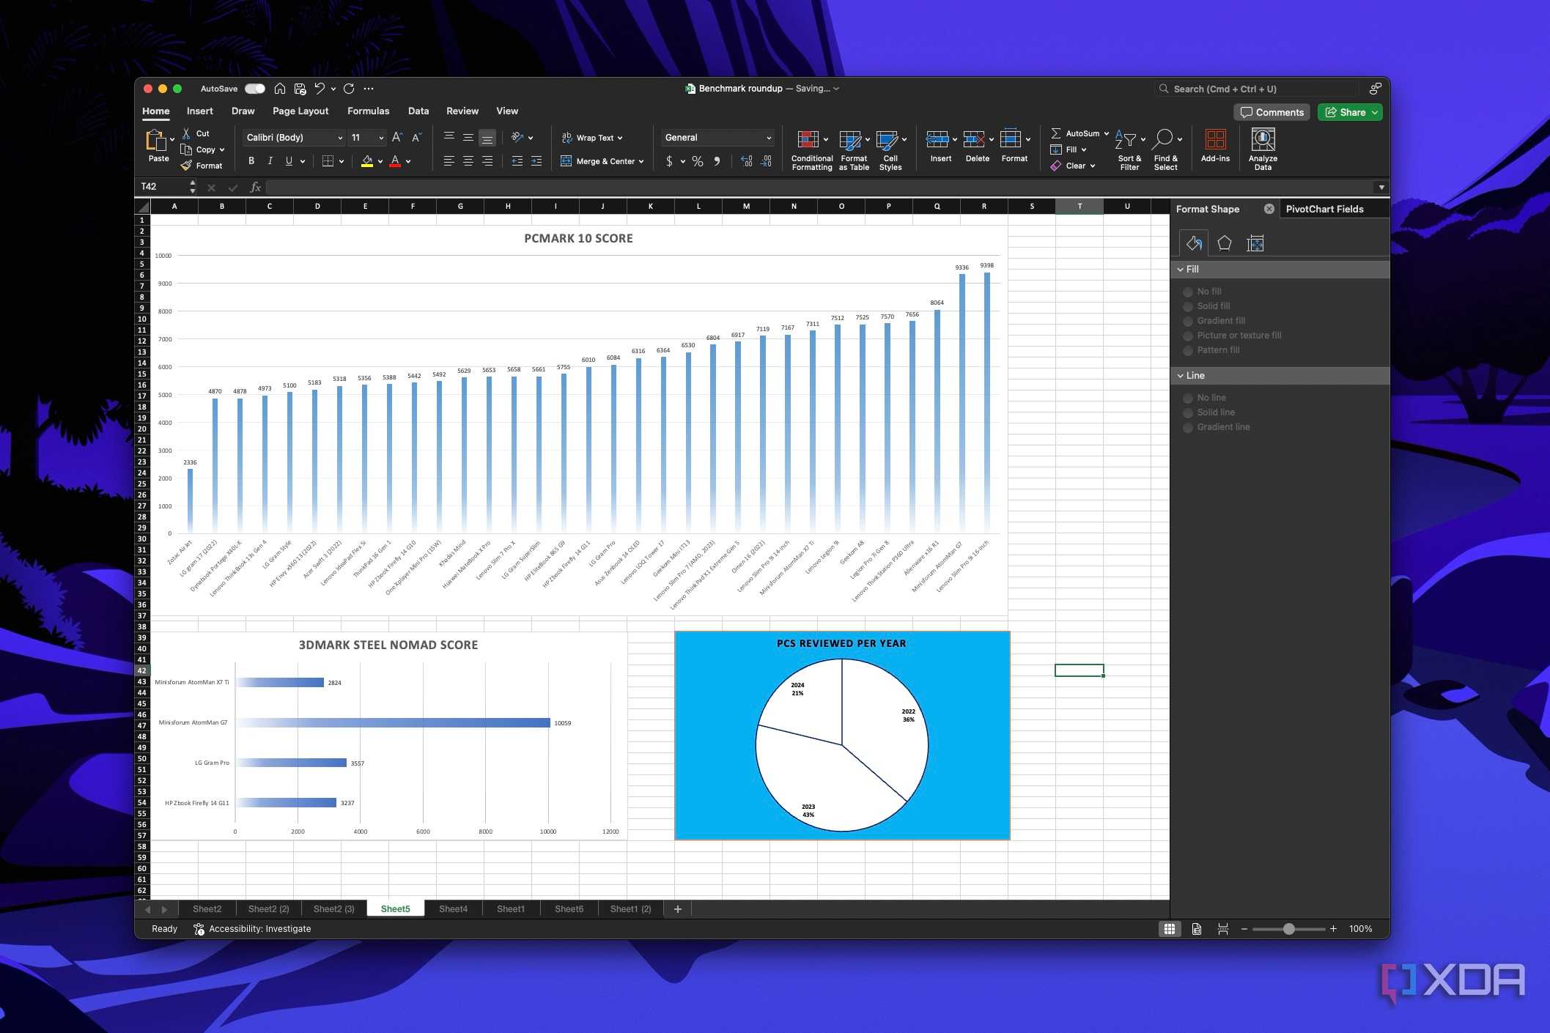Click the Home icon in title bar
The height and width of the screenshot is (1033, 1550).
tap(280, 89)
